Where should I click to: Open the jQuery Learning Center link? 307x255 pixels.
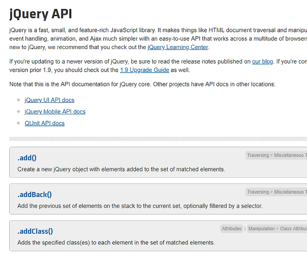point(178,47)
